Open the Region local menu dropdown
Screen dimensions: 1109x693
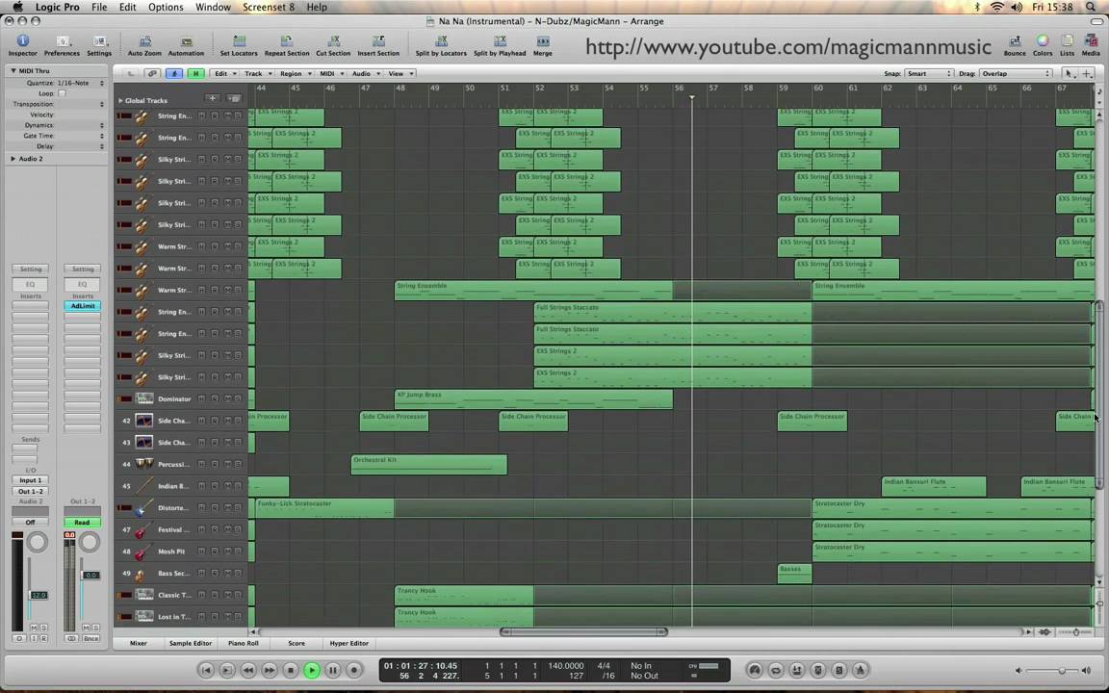point(295,73)
